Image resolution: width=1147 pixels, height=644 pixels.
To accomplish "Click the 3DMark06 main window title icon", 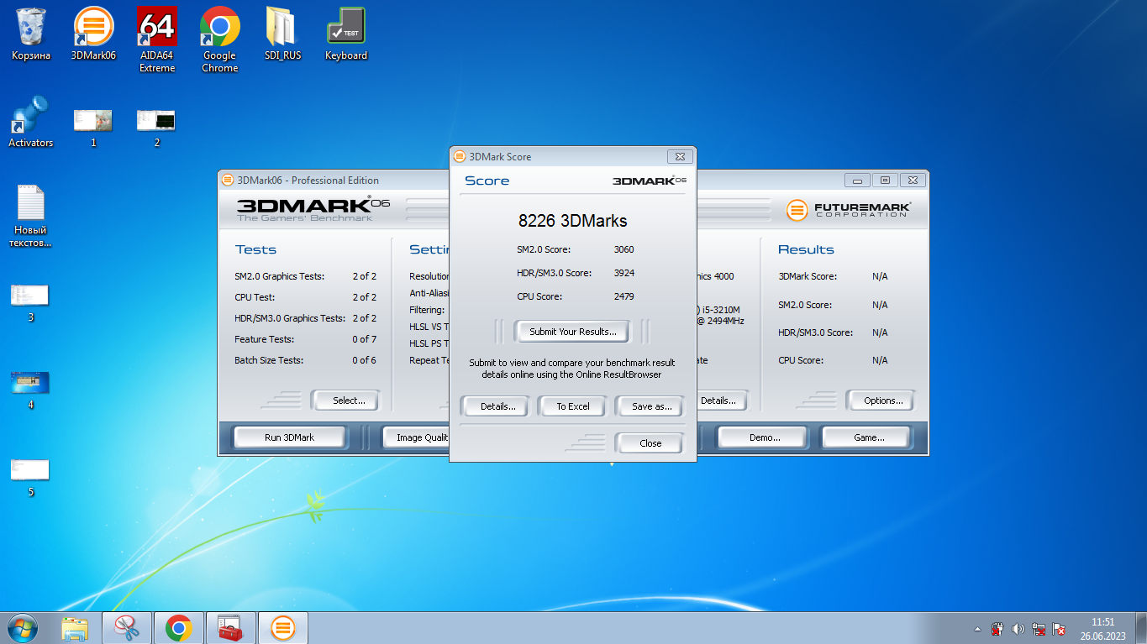I will click(x=228, y=180).
